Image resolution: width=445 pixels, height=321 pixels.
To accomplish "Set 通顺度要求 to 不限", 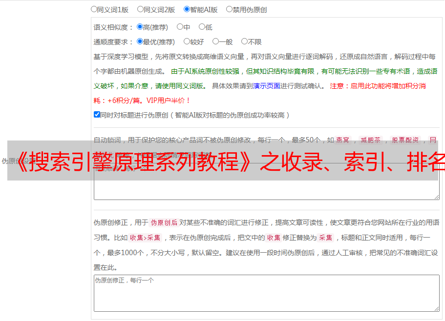I will click(244, 41).
